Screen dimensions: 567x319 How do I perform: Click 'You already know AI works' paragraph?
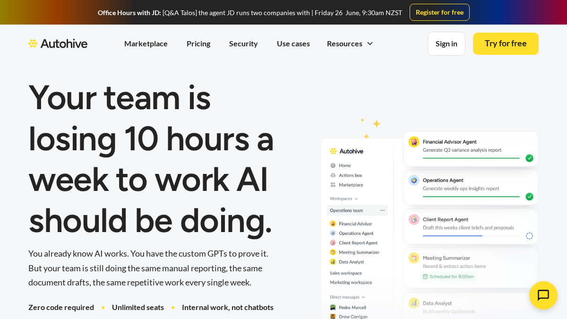click(148, 268)
